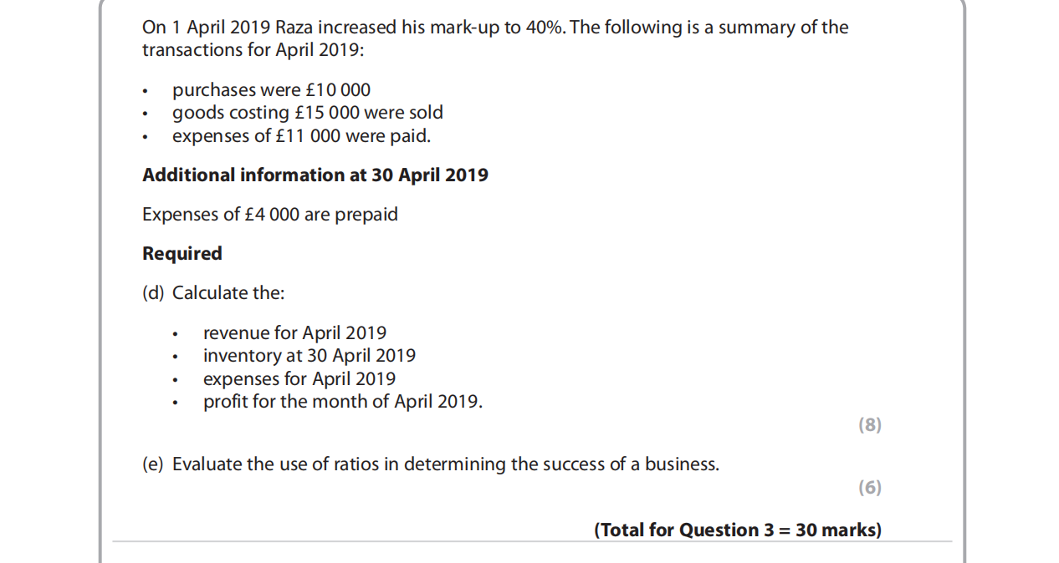1059x563 pixels.
Task: Click the 'profit for the month of April 2019' bullet
Action: 342,402
